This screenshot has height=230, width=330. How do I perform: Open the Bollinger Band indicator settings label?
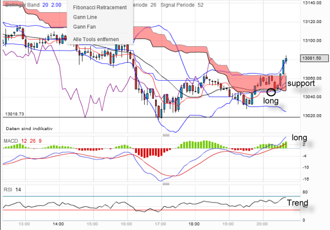pyautogui.click(x=23, y=5)
